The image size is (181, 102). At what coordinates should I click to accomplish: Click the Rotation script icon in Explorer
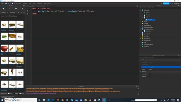pyautogui.click(x=146, y=20)
